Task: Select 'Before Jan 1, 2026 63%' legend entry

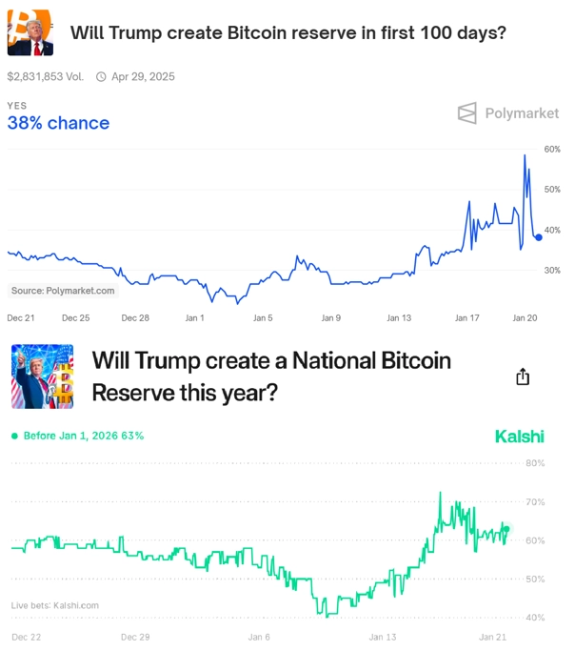Action: [x=77, y=436]
